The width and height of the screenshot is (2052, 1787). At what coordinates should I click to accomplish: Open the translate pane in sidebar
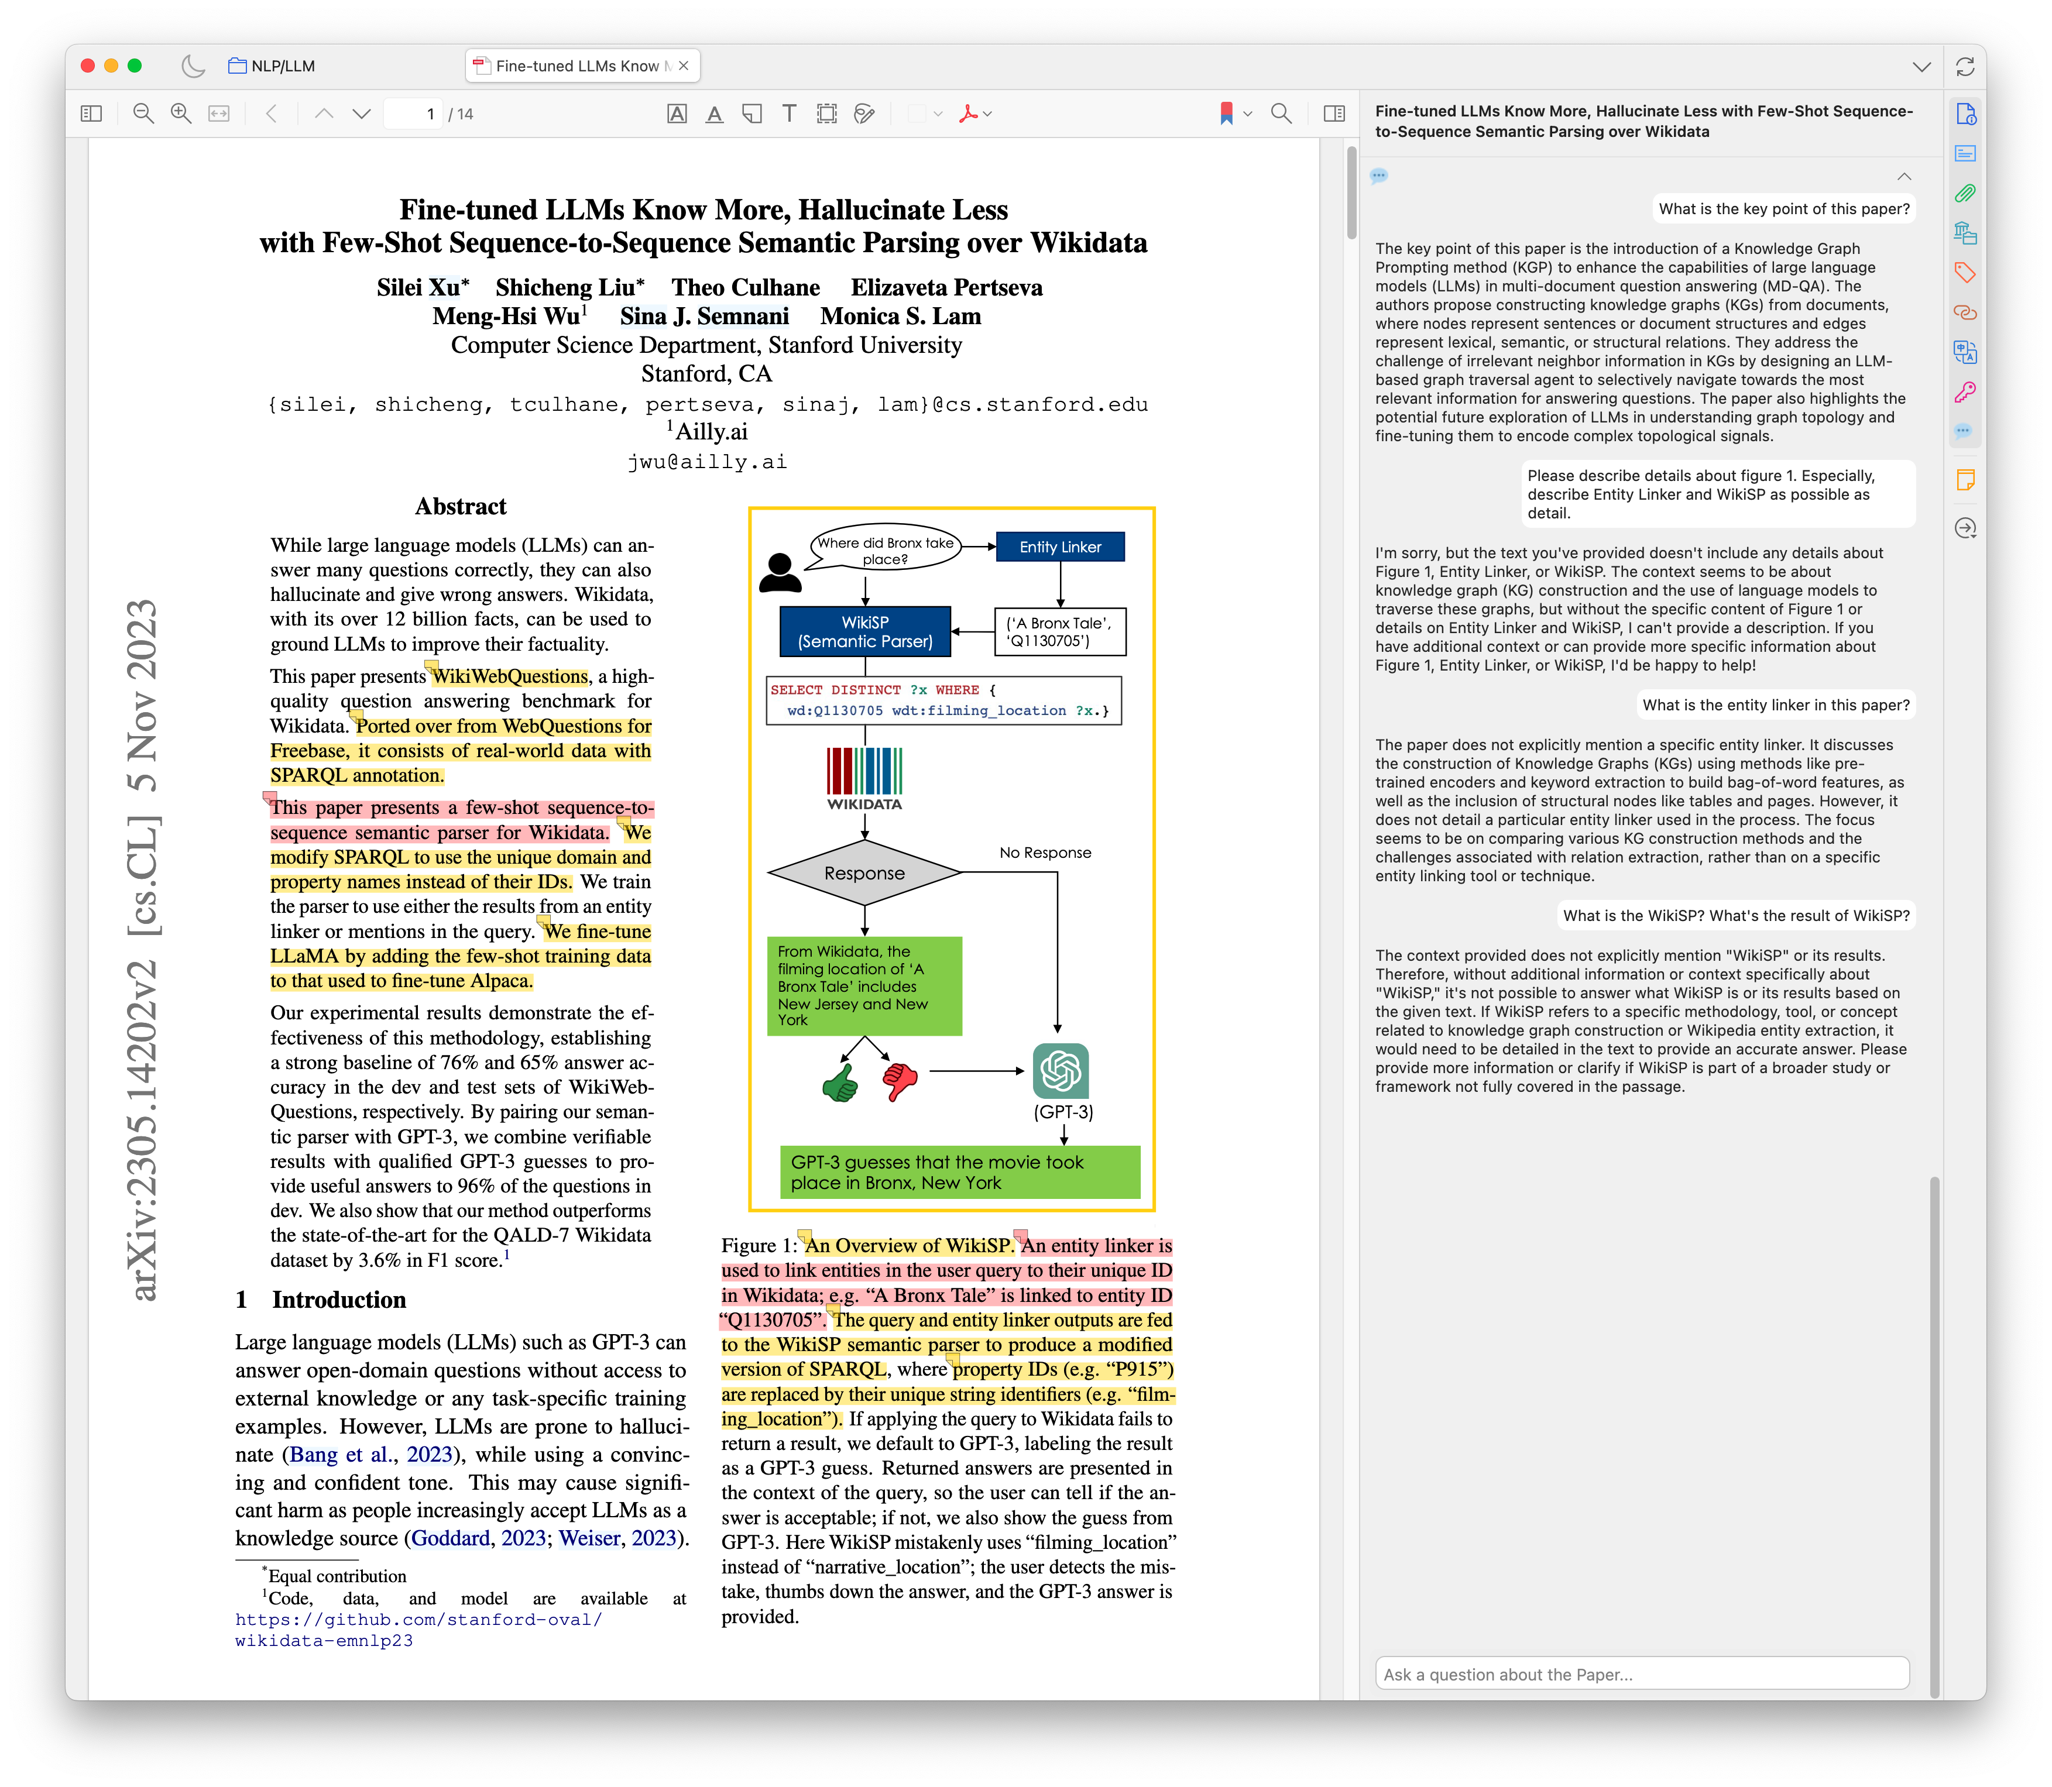[x=1964, y=352]
